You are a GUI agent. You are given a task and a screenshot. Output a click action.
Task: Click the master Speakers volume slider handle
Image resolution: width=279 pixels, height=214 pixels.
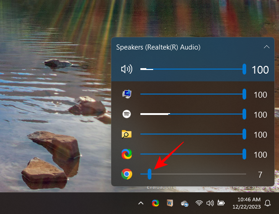(x=244, y=70)
